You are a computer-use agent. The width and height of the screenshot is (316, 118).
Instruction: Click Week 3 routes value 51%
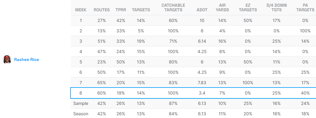[101, 41]
